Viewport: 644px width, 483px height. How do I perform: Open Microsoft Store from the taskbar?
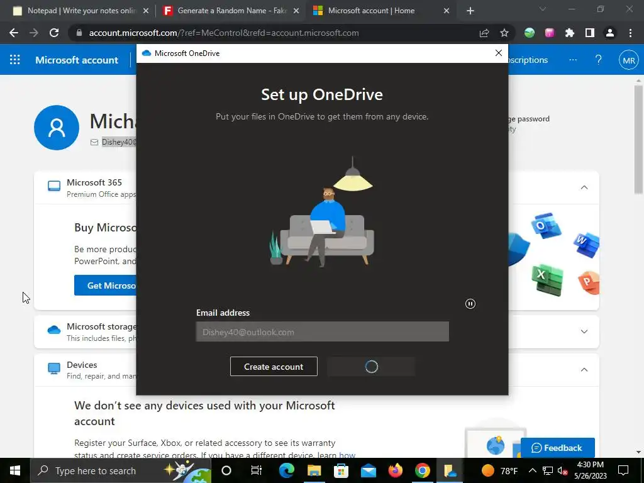[x=341, y=470]
